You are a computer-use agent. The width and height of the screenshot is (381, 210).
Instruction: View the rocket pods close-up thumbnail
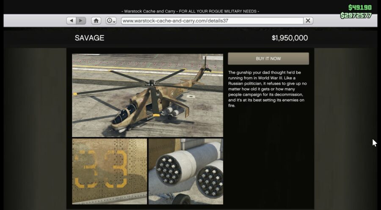(186, 171)
